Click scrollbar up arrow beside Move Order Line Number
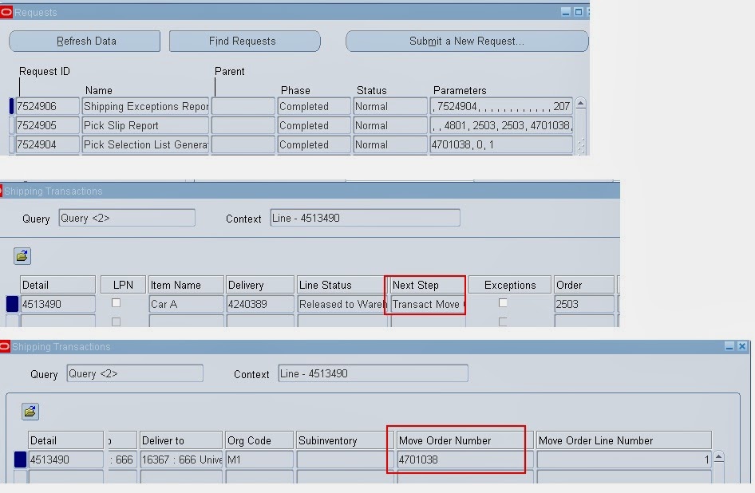 [x=719, y=456]
